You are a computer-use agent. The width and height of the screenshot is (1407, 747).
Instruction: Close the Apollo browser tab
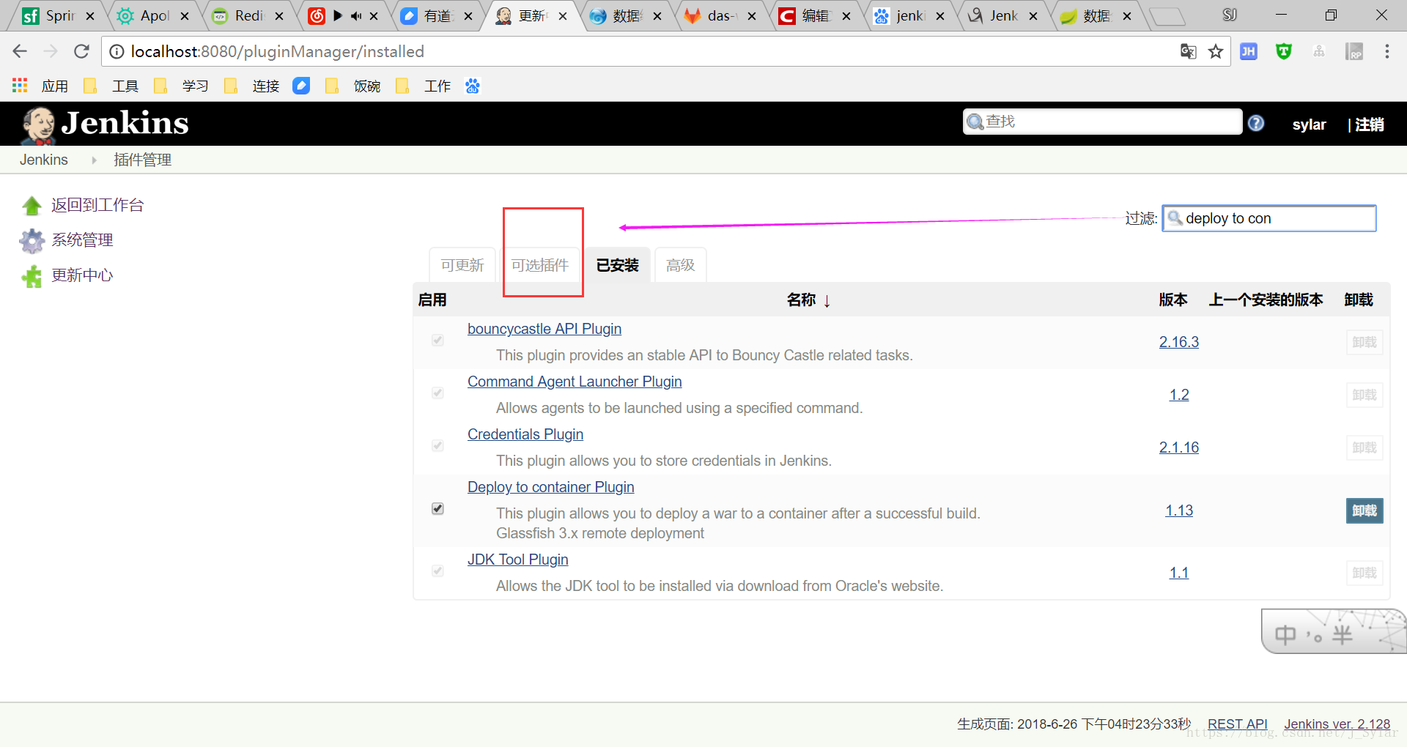(x=185, y=15)
